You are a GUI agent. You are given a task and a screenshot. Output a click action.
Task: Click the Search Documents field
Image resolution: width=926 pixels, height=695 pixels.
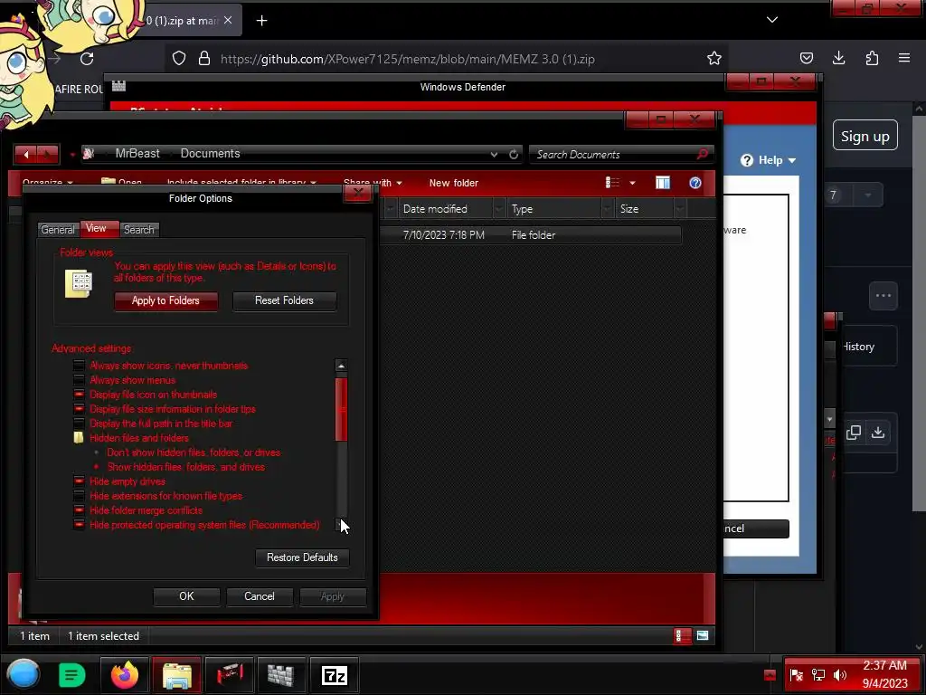point(614,154)
